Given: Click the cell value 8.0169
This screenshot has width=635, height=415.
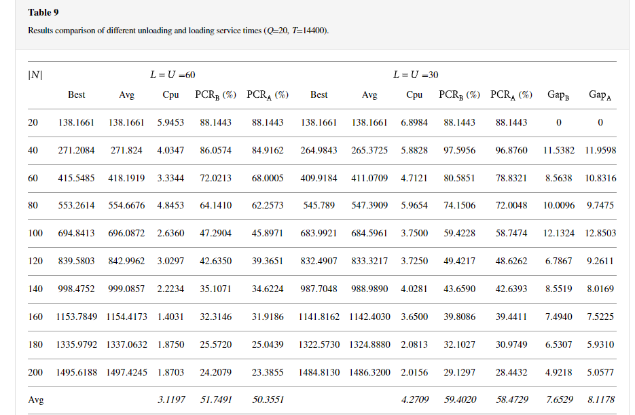Looking at the screenshot, I should [x=600, y=289].
